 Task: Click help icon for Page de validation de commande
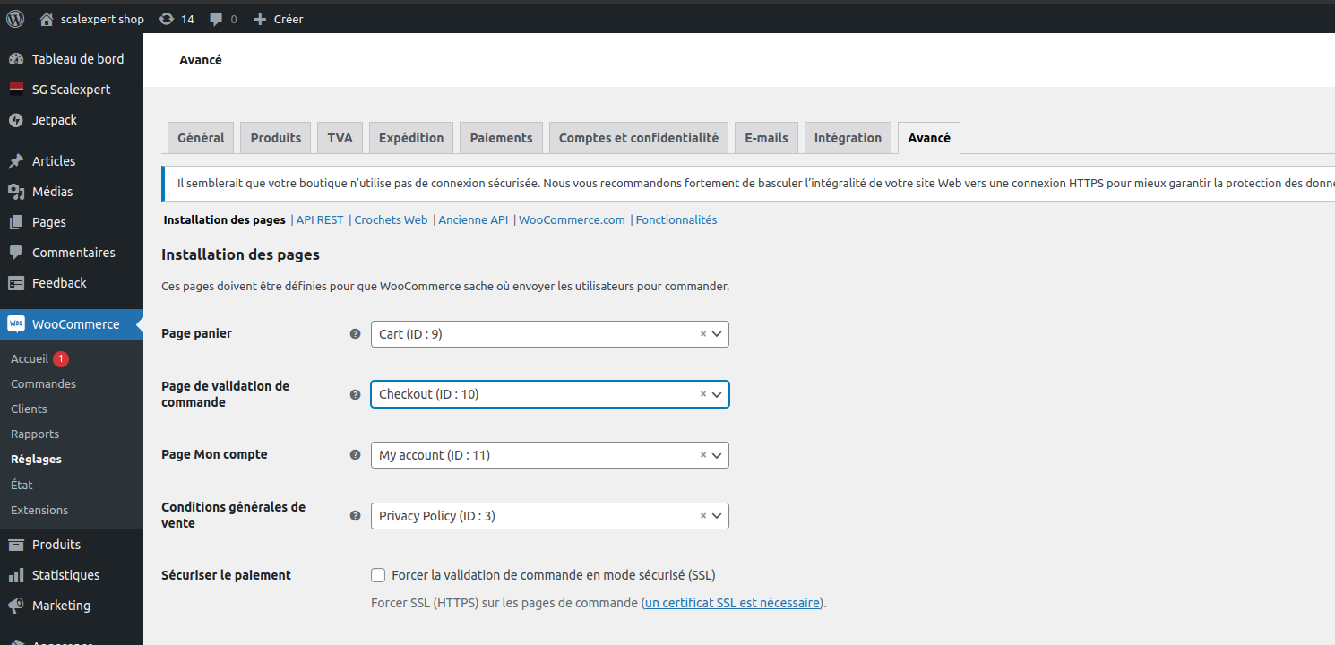pyautogui.click(x=355, y=394)
